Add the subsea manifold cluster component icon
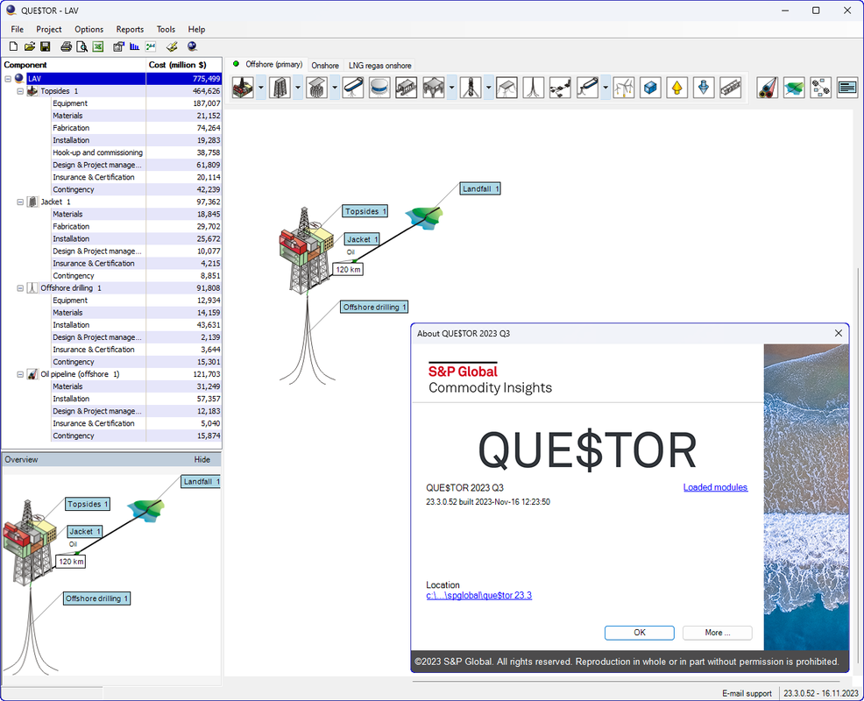Screen dimensions: 864x701 [560, 88]
